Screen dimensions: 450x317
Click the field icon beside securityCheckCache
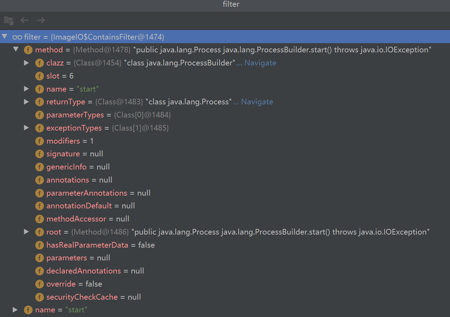tap(40, 297)
